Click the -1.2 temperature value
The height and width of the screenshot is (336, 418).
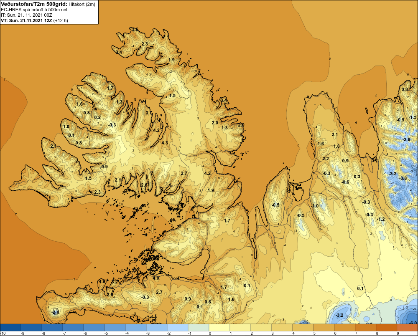[381, 219]
